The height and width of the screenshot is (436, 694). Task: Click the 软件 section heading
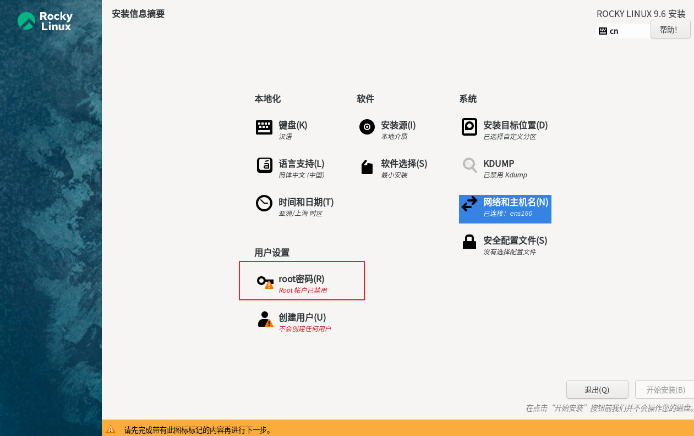pyautogui.click(x=365, y=99)
